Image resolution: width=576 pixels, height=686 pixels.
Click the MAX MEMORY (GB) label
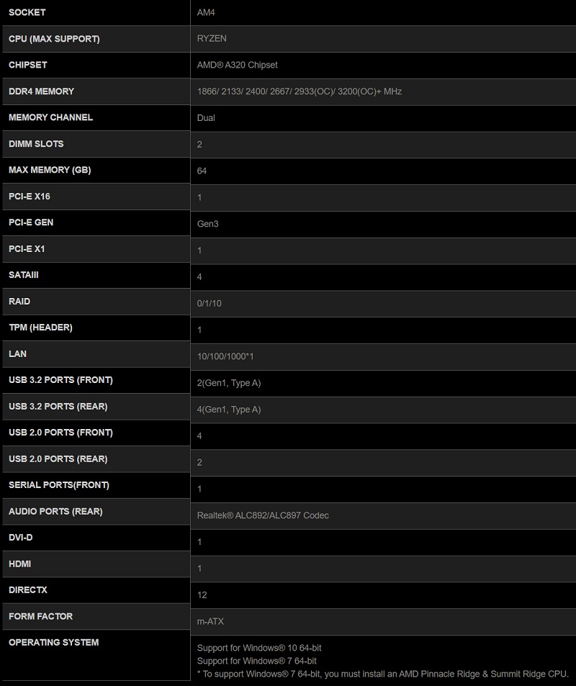[x=50, y=170]
